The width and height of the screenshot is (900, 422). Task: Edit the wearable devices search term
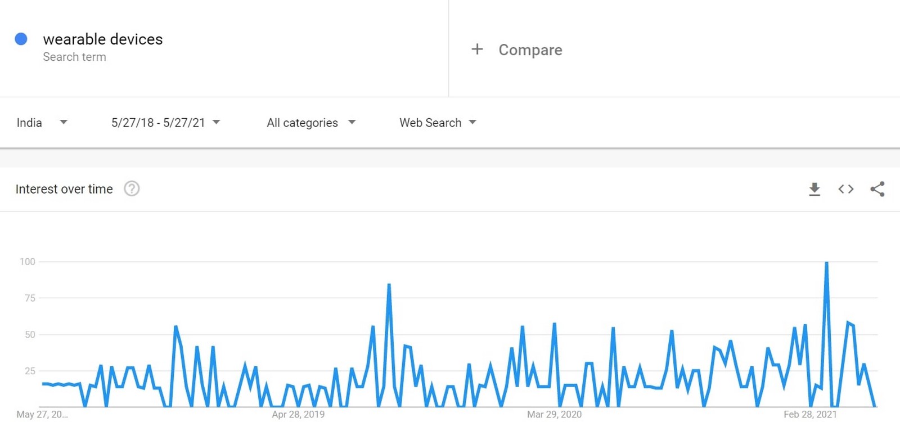pos(103,39)
